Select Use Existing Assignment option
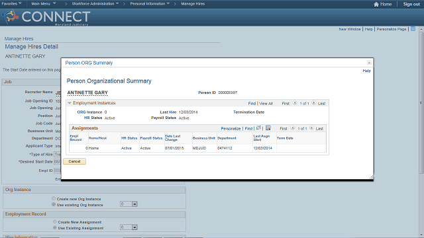424x238 pixels. pos(55,227)
